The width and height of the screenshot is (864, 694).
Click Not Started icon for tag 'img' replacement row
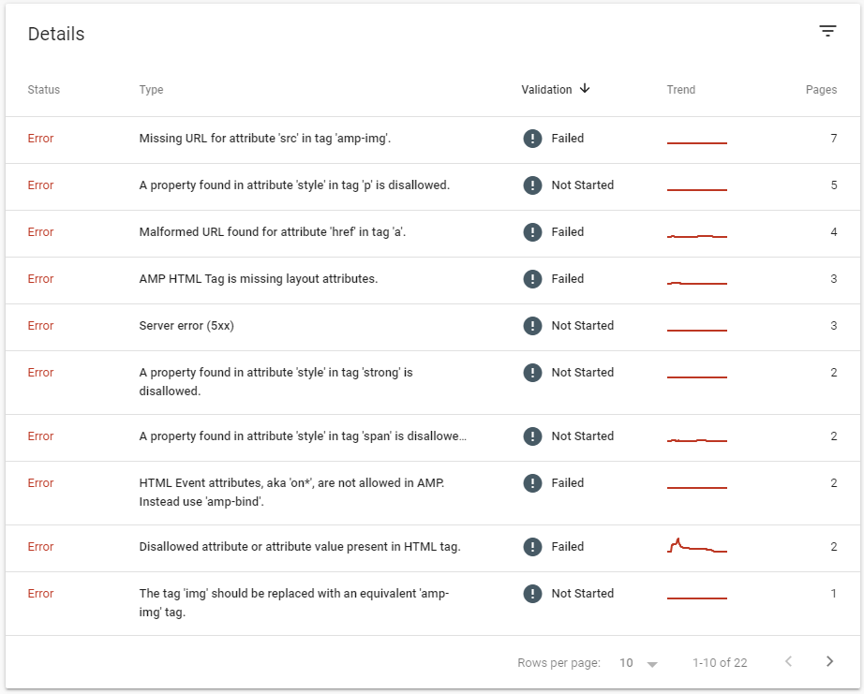532,594
